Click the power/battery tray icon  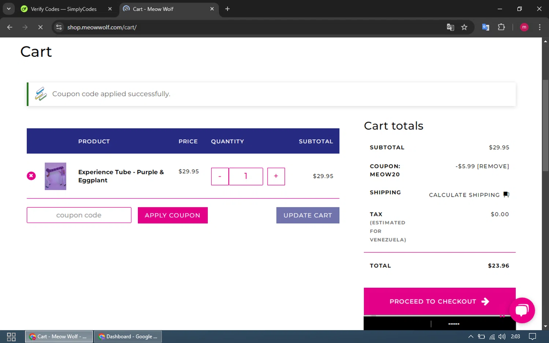pos(481,337)
